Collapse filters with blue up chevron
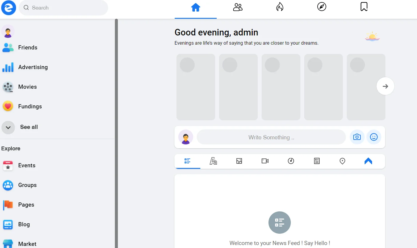417x248 pixels. pos(368,161)
